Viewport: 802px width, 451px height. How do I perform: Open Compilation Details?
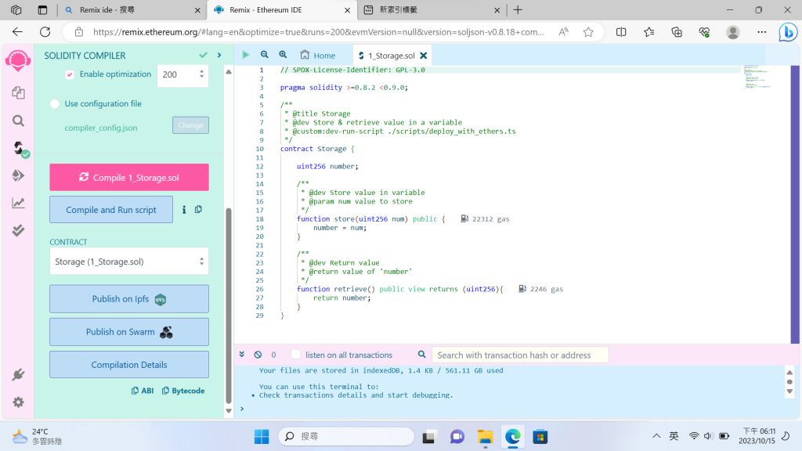click(129, 365)
